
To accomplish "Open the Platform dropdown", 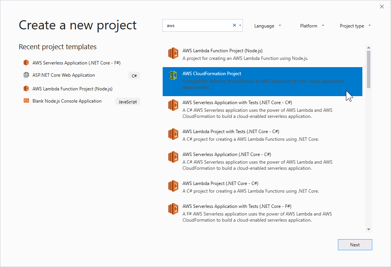I will [312, 26].
